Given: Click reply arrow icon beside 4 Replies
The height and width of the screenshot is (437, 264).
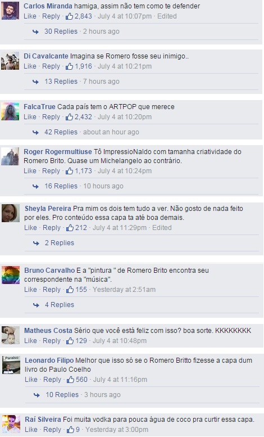Looking at the screenshot, I should (36, 305).
